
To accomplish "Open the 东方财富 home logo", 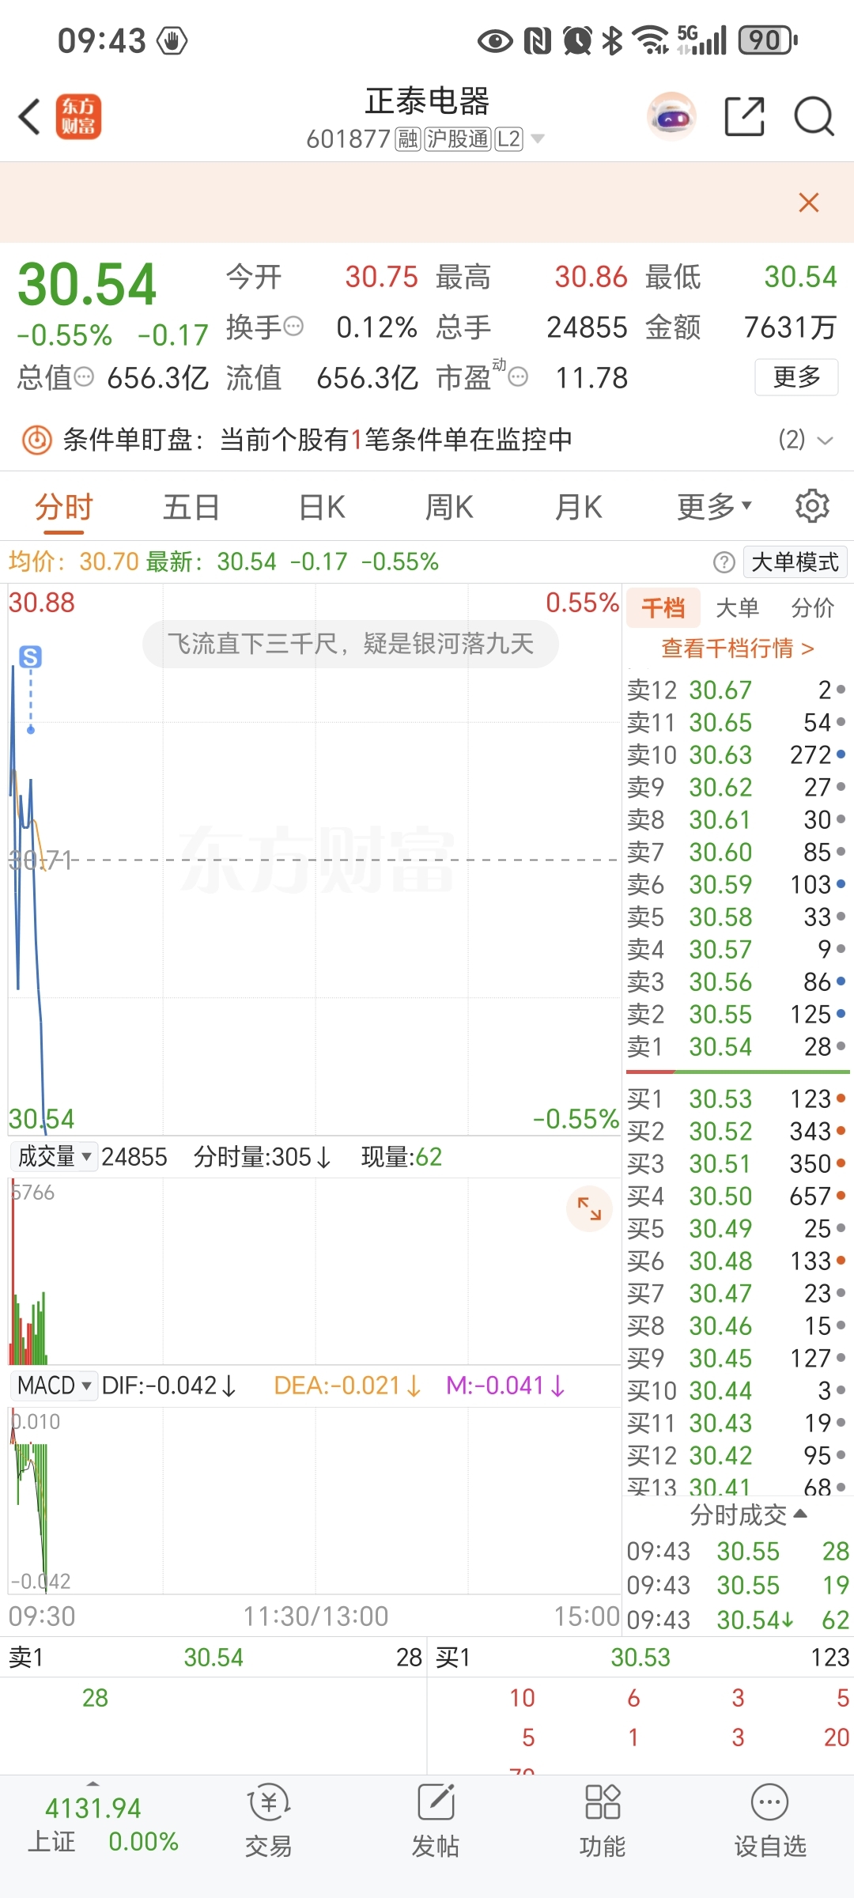I will coord(78,117).
